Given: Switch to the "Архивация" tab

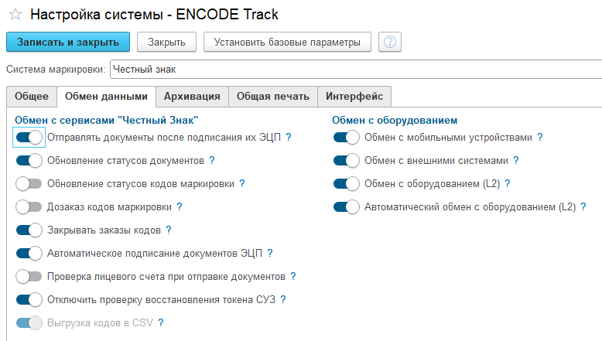Looking at the screenshot, I should 193,97.
